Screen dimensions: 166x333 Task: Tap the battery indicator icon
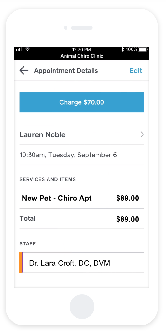point(143,50)
